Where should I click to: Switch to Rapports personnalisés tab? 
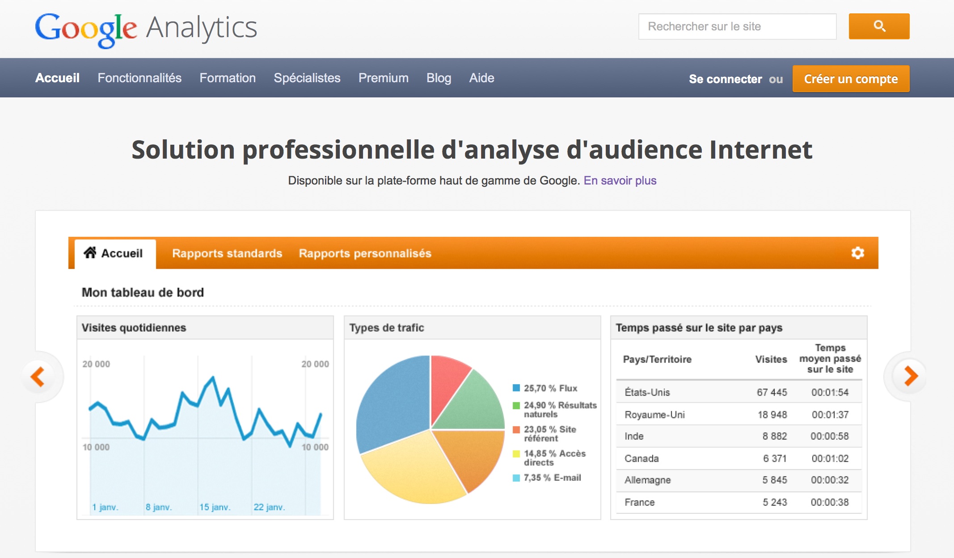click(x=365, y=253)
